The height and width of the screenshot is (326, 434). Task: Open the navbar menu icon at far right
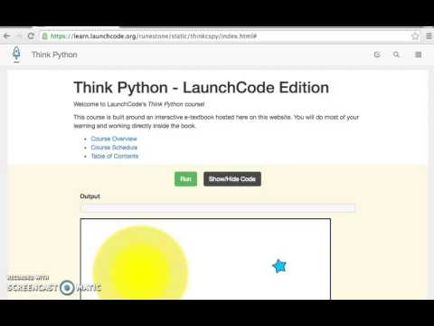tap(419, 54)
